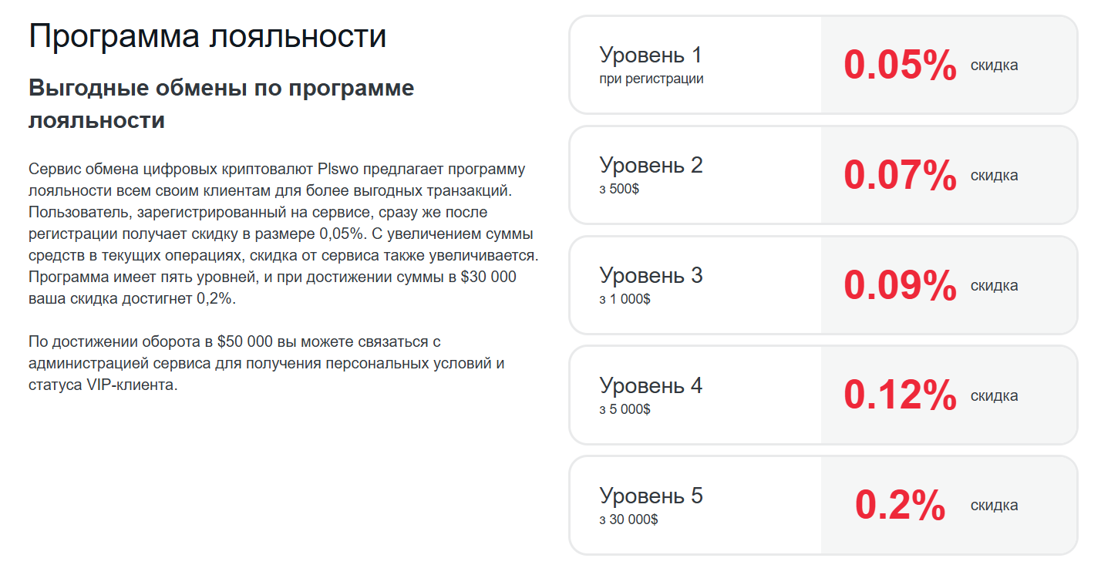
Task: Select the "Уровень 1" card title
Action: click(651, 55)
